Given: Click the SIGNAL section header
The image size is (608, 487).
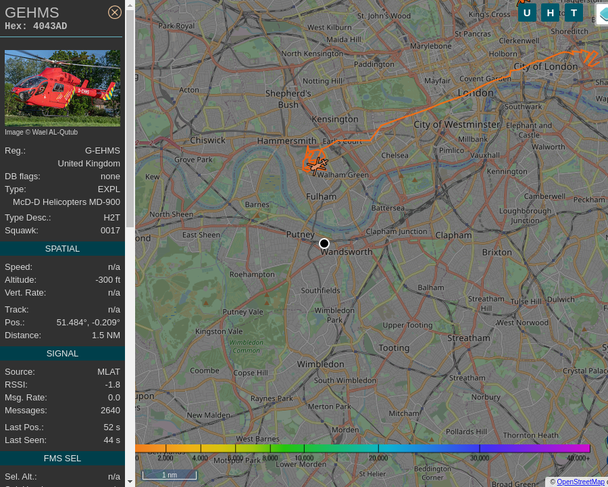Looking at the screenshot, I should point(62,353).
